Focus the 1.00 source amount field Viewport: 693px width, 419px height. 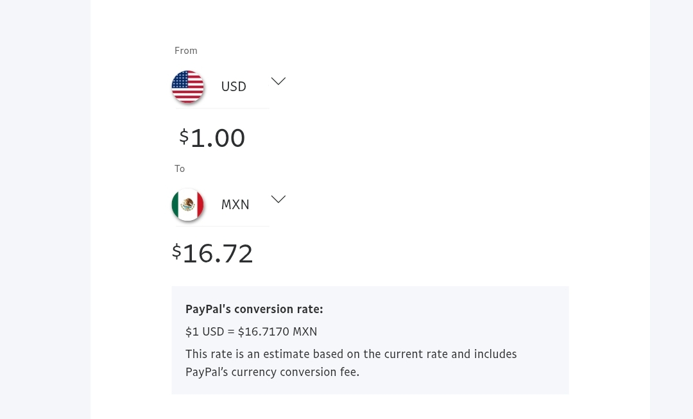coord(218,138)
